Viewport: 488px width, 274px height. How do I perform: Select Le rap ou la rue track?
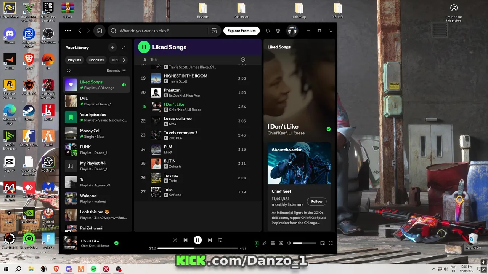(x=197, y=121)
